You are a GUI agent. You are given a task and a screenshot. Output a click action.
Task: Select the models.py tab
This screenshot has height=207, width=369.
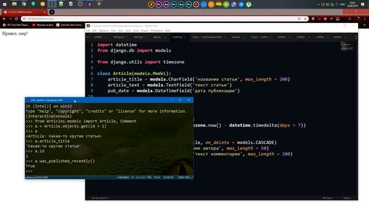point(177,37)
